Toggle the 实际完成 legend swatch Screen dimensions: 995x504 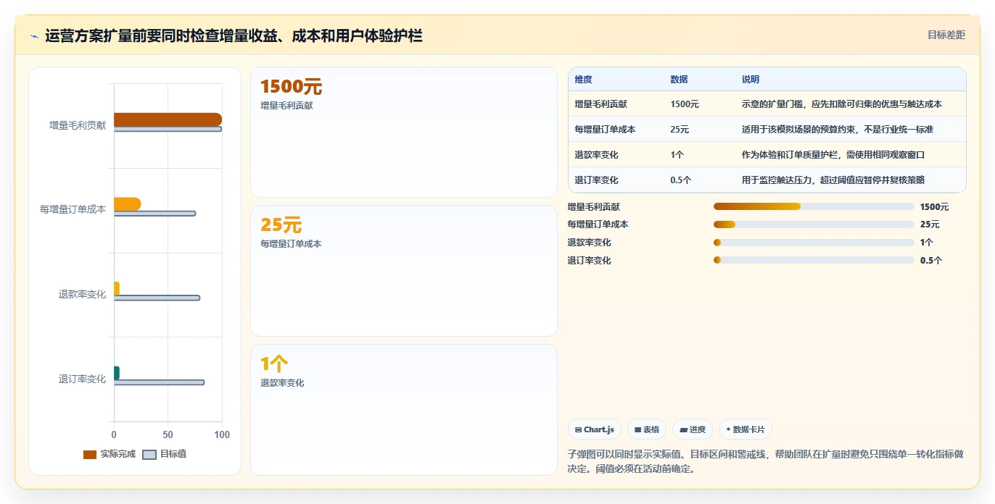(x=90, y=454)
